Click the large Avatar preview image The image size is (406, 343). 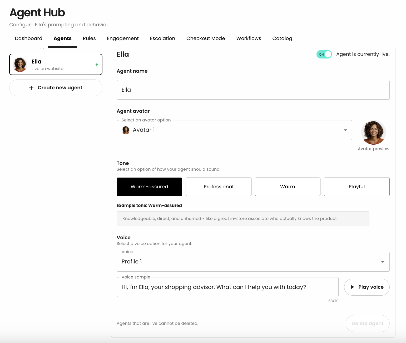coord(373,133)
